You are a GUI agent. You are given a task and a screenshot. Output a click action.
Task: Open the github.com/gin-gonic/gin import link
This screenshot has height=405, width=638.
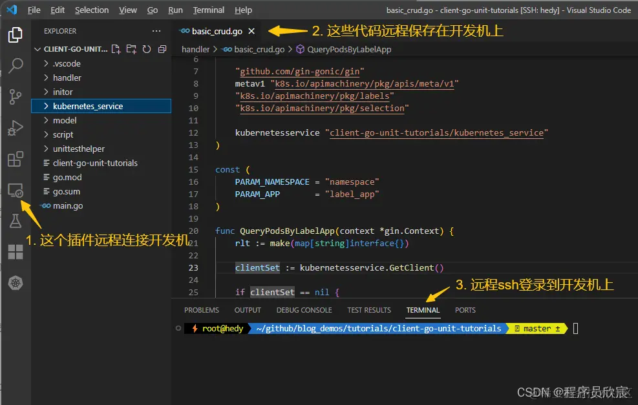pos(300,72)
